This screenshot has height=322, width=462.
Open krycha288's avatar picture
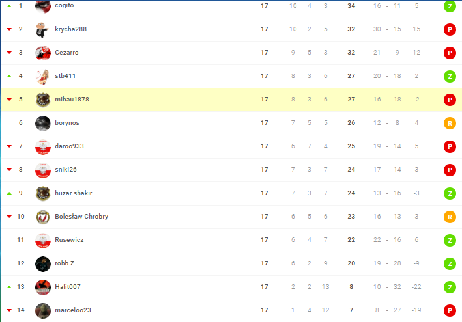pos(43,29)
